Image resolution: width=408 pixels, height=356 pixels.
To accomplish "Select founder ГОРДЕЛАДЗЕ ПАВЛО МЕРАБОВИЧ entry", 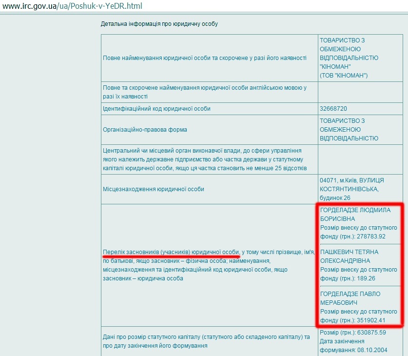I will [350, 298].
